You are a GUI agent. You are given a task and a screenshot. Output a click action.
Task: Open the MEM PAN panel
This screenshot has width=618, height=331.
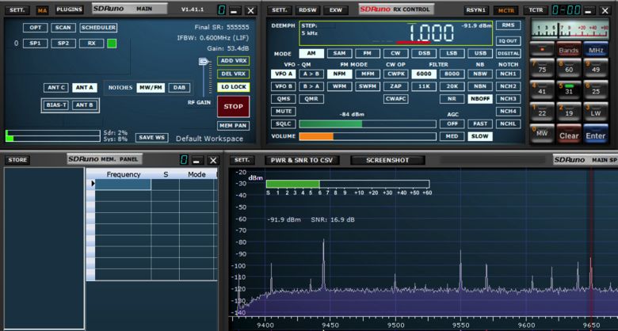tap(233, 126)
